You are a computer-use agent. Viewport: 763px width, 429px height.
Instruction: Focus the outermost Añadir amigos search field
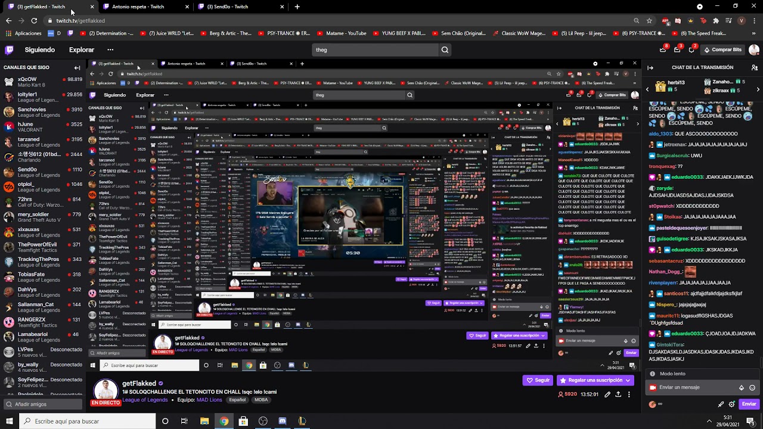[x=42, y=405]
